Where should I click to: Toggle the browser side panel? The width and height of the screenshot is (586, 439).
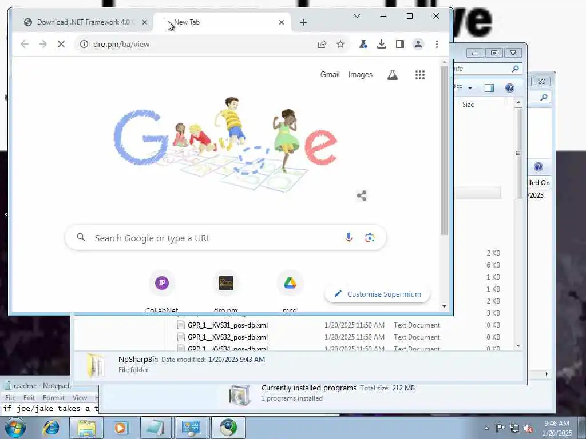point(400,44)
